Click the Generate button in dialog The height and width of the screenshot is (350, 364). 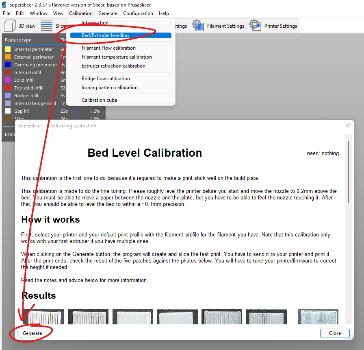(x=32, y=333)
